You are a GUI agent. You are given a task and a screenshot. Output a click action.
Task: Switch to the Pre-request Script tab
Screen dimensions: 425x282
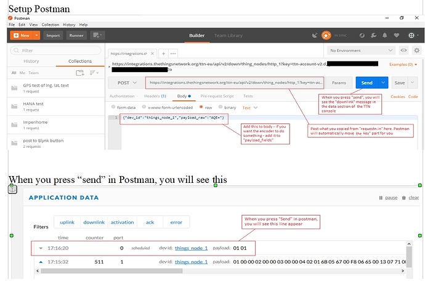(217, 96)
